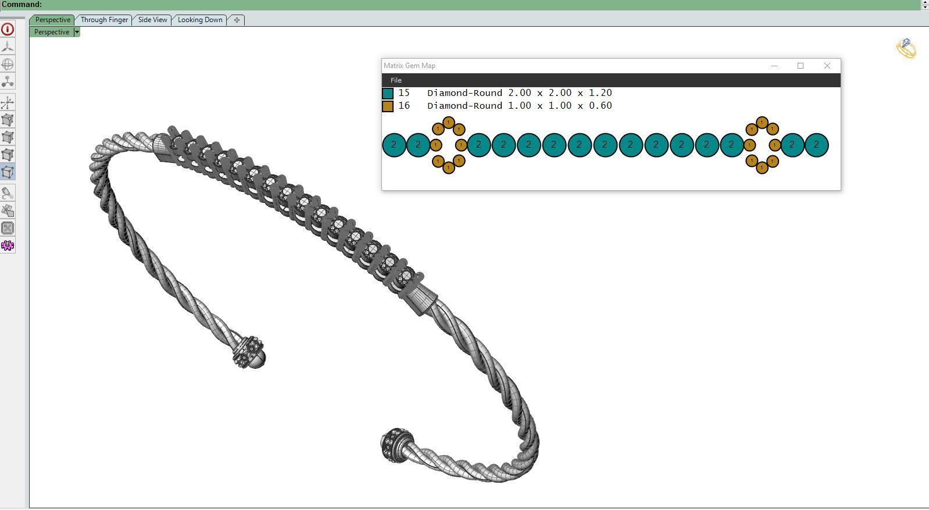Click the paint bucket with curved arrow icon
Viewport: 929px width, 510px height.
8,193
